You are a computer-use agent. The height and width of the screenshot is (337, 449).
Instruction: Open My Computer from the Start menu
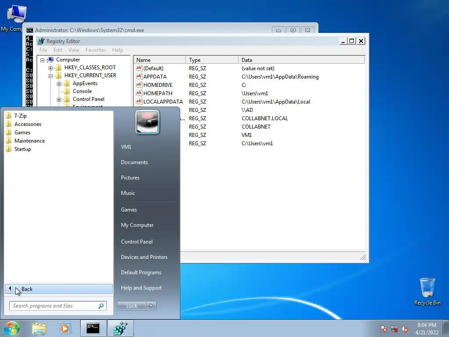pos(137,225)
